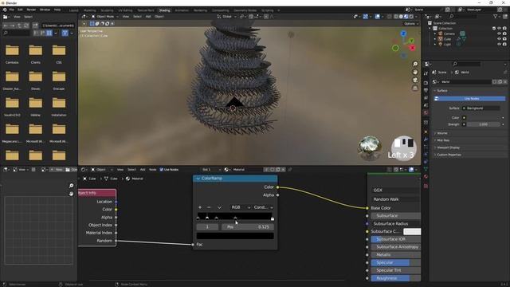The height and width of the screenshot is (287, 510).
Task: Click the viewport pan hand icon
Action: coord(415,72)
